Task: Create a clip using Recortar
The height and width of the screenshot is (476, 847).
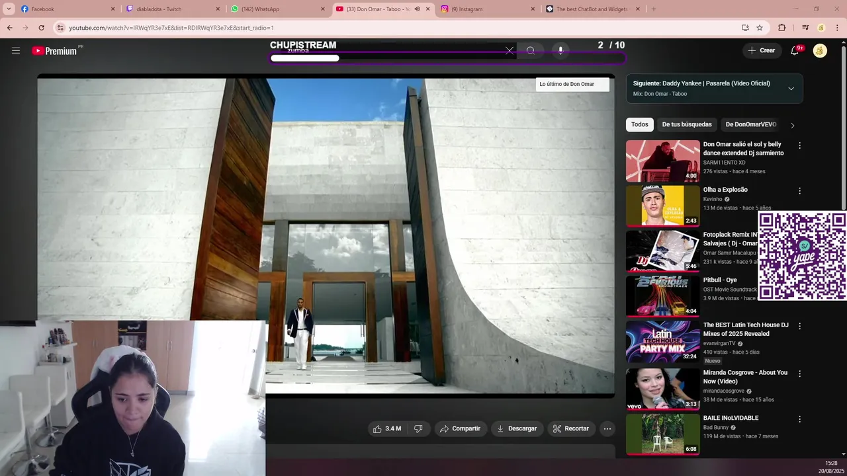Action: coord(571,428)
